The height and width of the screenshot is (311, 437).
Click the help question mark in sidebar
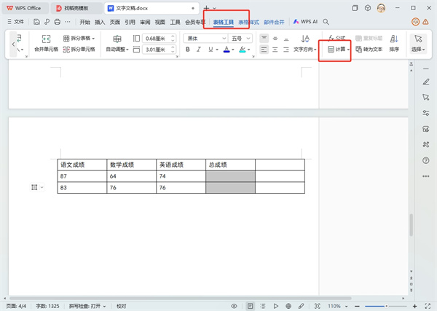(x=426, y=160)
